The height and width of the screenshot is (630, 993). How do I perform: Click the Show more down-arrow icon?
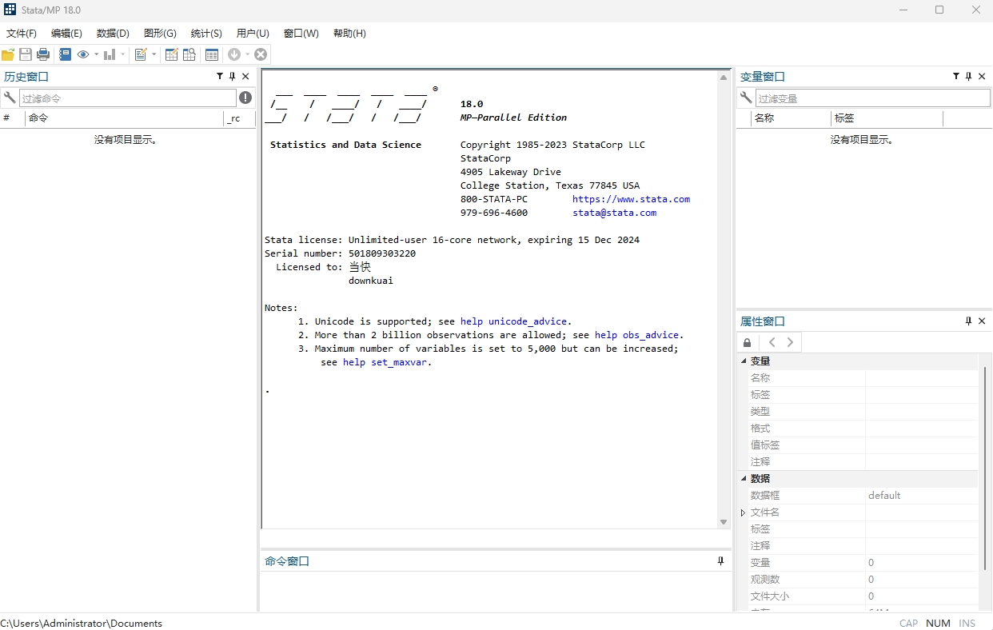[234, 54]
